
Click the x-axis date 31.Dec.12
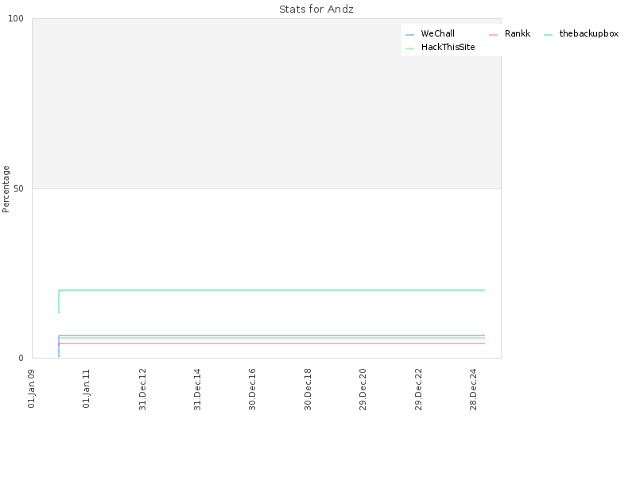[142, 389]
